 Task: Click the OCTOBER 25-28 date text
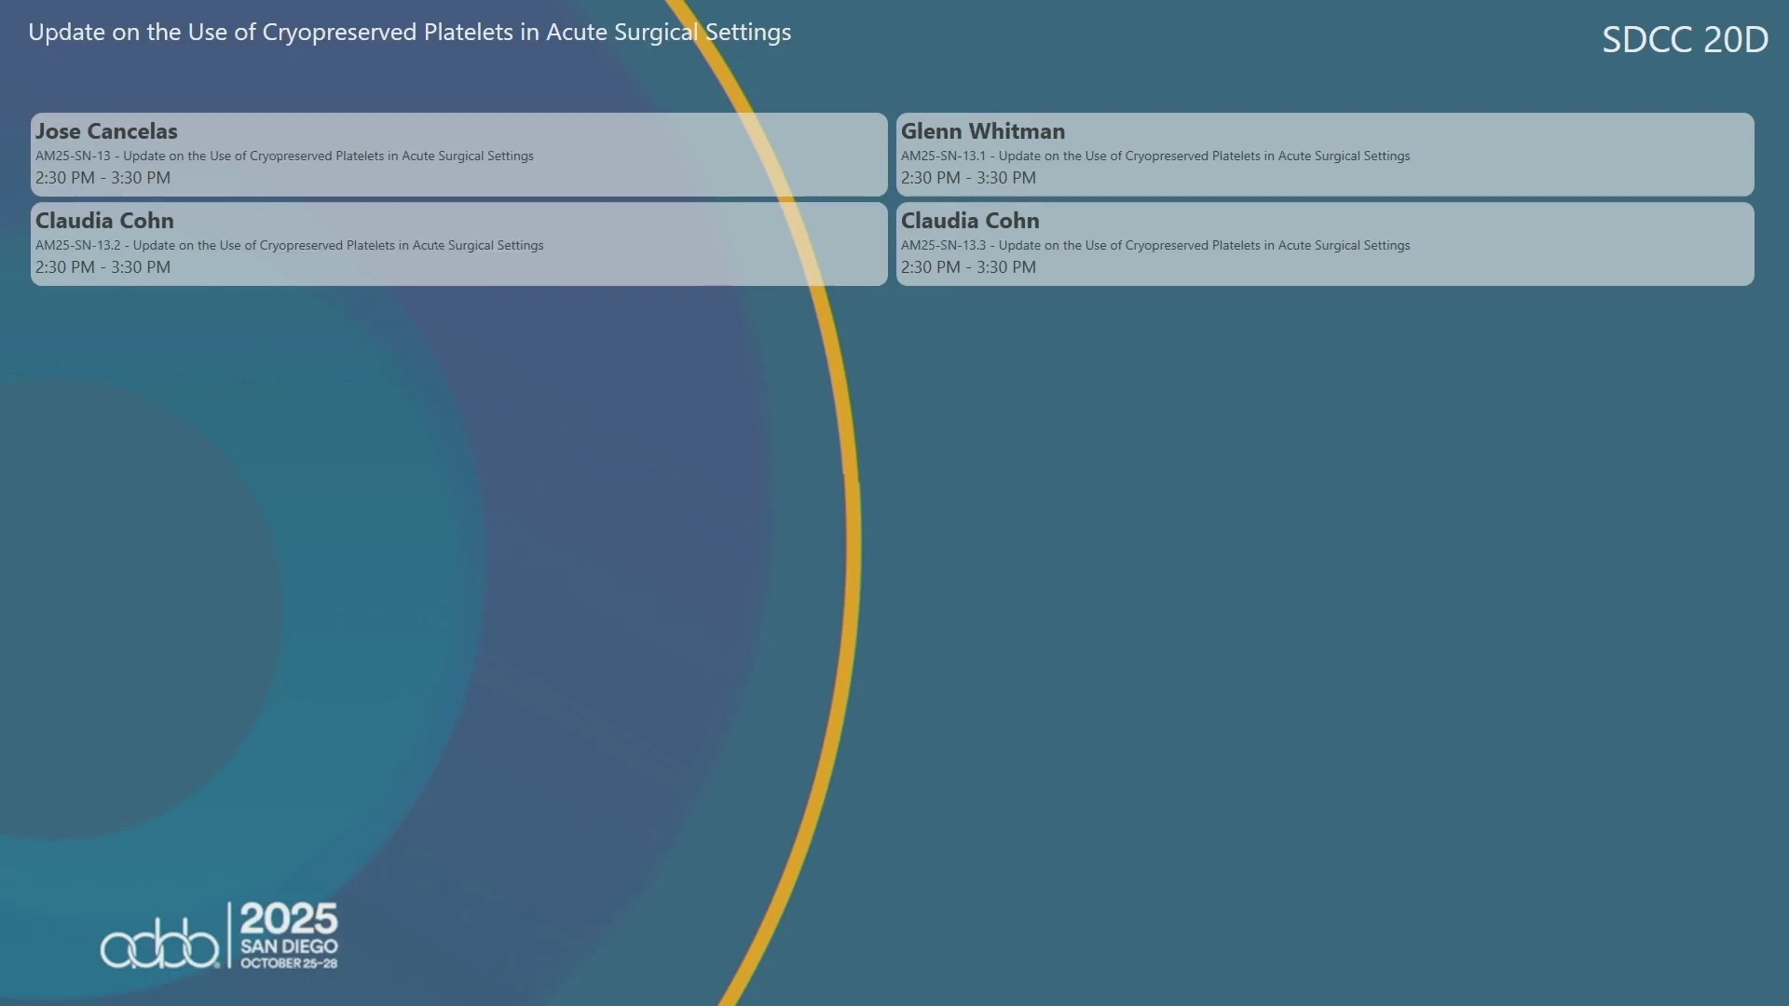coord(289,963)
